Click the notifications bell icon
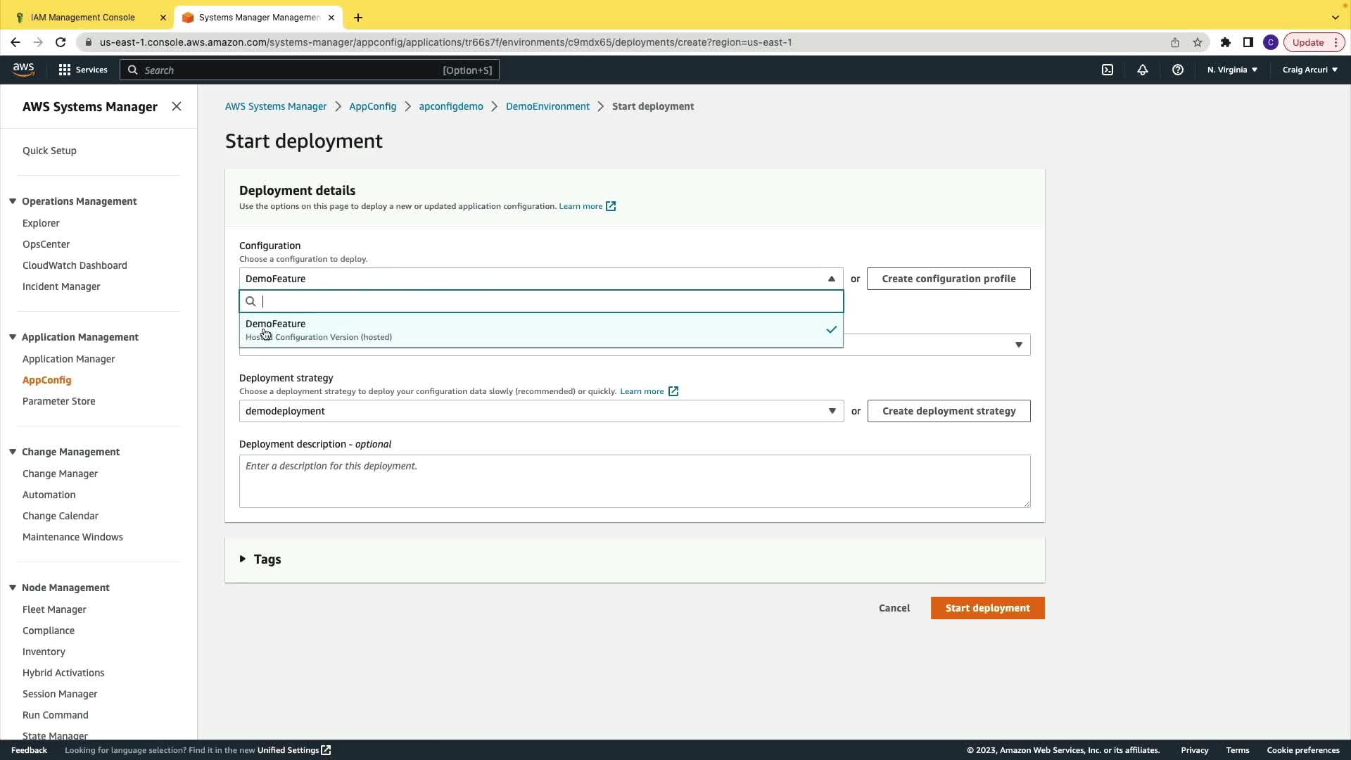 click(1143, 70)
